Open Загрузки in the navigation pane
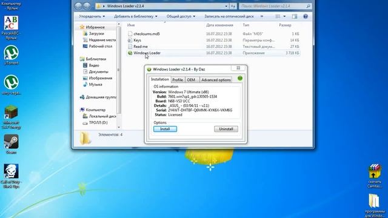 click(x=96, y=34)
